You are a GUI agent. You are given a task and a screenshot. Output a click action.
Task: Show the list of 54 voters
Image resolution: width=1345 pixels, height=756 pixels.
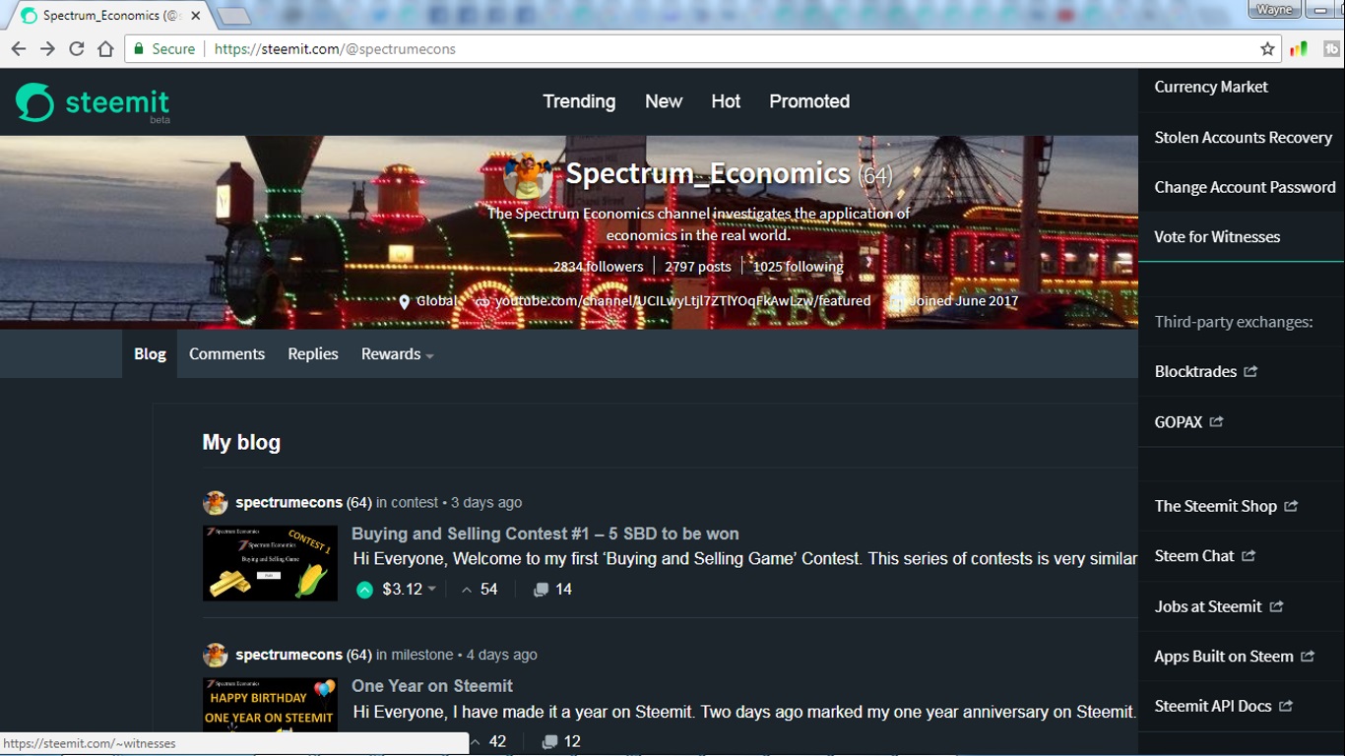pos(479,590)
